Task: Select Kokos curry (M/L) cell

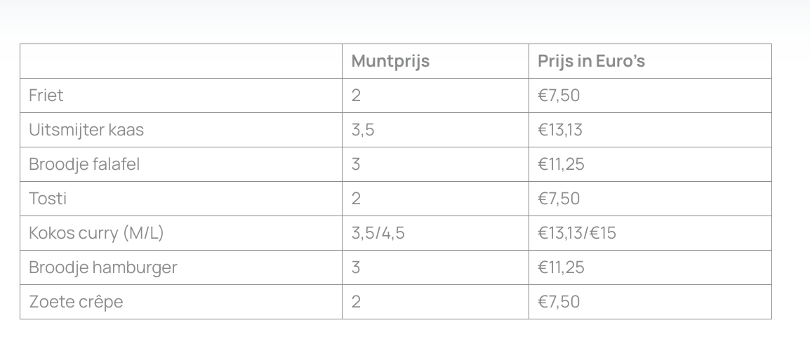Action: pyautogui.click(x=96, y=233)
